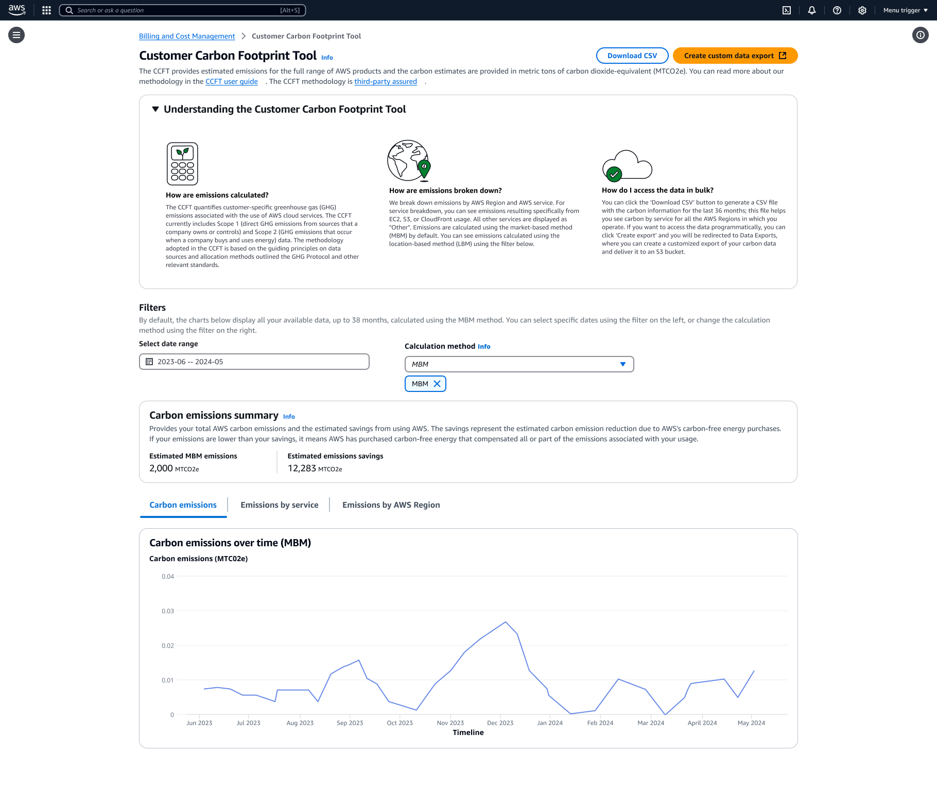
Task: Open Billing and Cost Management breadcrumb
Action: coord(187,36)
